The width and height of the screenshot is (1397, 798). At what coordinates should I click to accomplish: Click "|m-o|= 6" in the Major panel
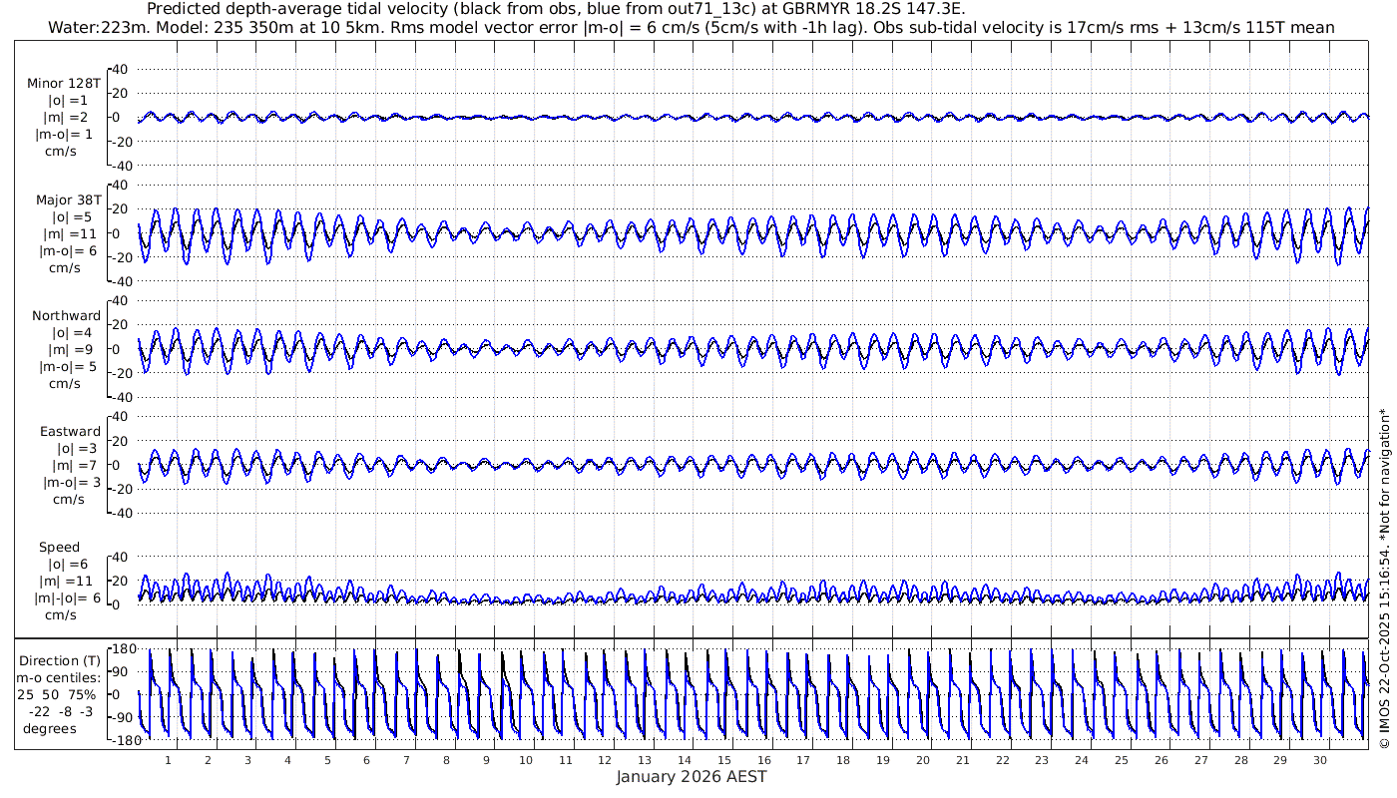click(67, 251)
